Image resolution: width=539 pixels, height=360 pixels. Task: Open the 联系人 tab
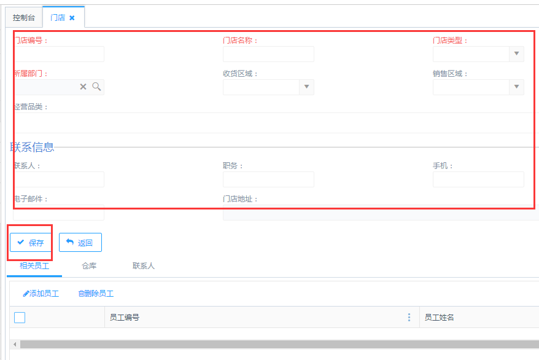[144, 266]
